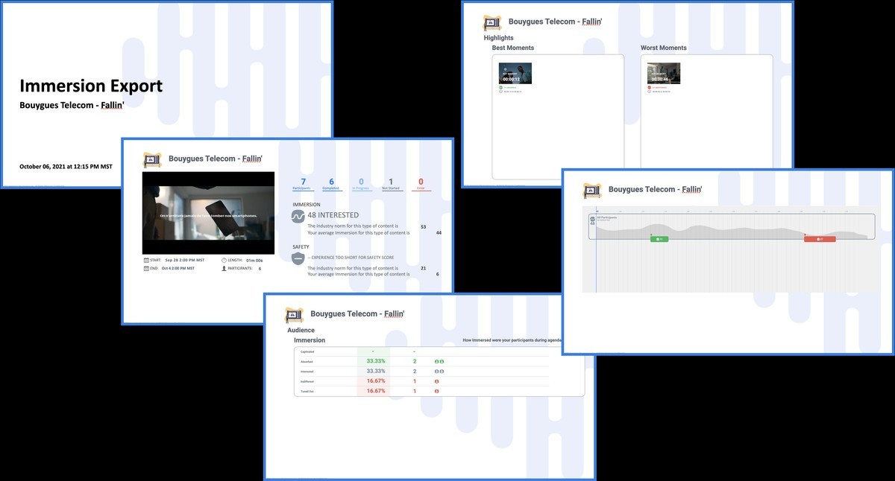Select the 0 In Progress stat
The height and width of the screenshot is (481, 895).
362,184
